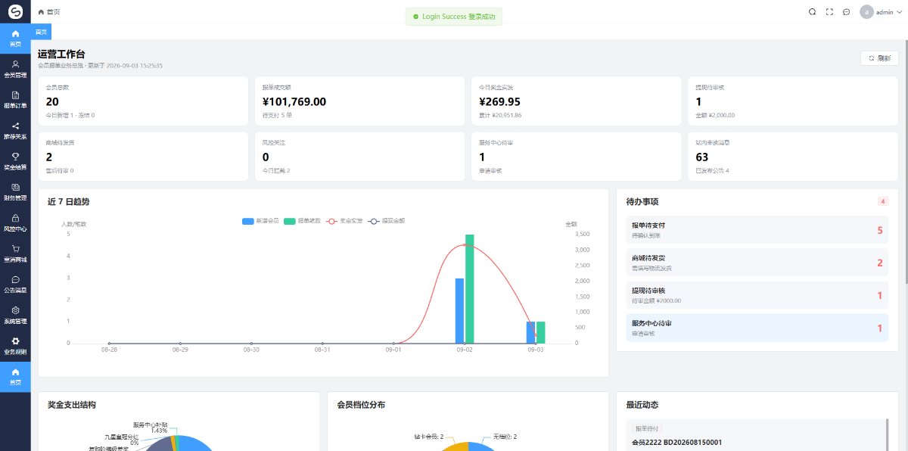Image resolution: width=908 pixels, height=451 pixels.
Task: Click the 商城待发货 stat card showing 售后待审 0
Action: pos(143,157)
